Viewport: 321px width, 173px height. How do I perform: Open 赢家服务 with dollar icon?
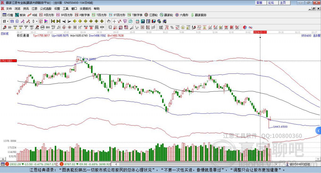tap(199, 15)
